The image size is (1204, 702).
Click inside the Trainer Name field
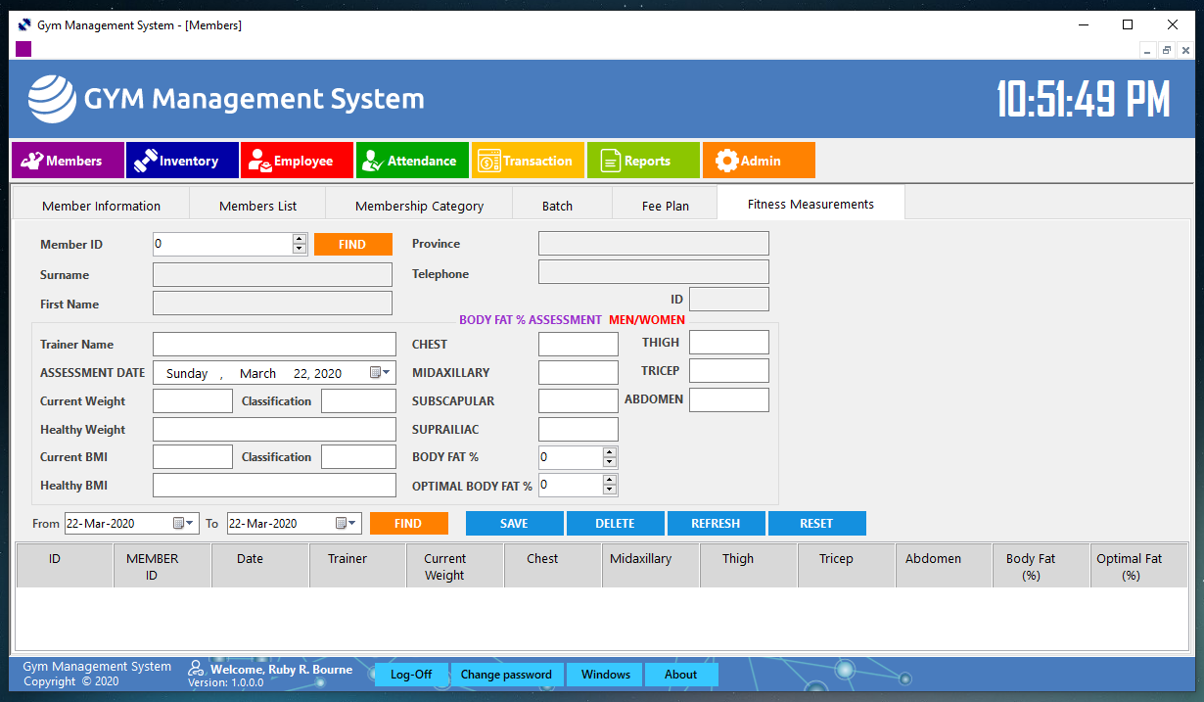[274, 344]
